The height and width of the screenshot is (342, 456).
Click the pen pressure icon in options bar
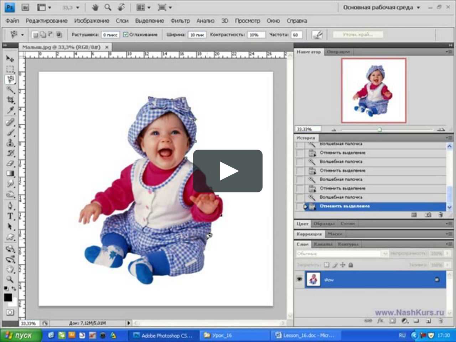pos(317,35)
